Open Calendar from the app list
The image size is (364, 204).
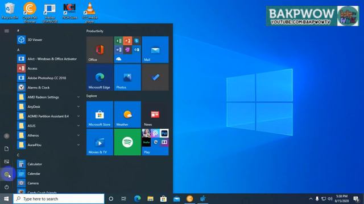coord(49,174)
